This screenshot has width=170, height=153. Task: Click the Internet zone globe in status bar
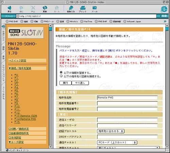pos(7,150)
